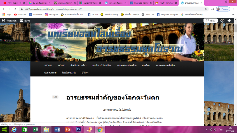Click the Edit link beside the title
This screenshot has width=237, height=133.
coord(55,97)
